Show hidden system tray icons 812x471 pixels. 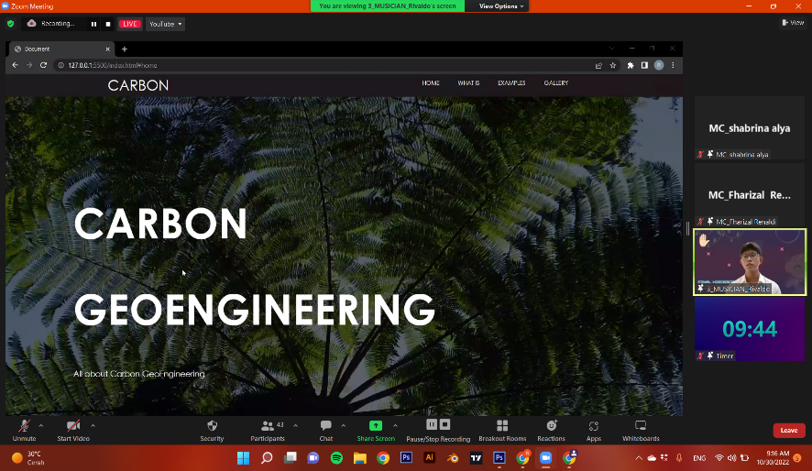coord(639,458)
